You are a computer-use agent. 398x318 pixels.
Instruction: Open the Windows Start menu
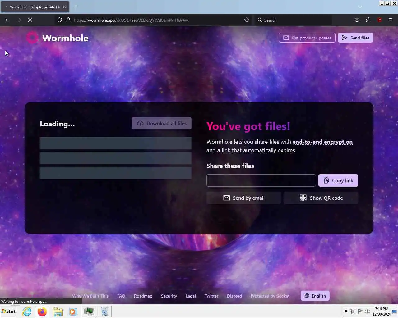[x=9, y=311]
